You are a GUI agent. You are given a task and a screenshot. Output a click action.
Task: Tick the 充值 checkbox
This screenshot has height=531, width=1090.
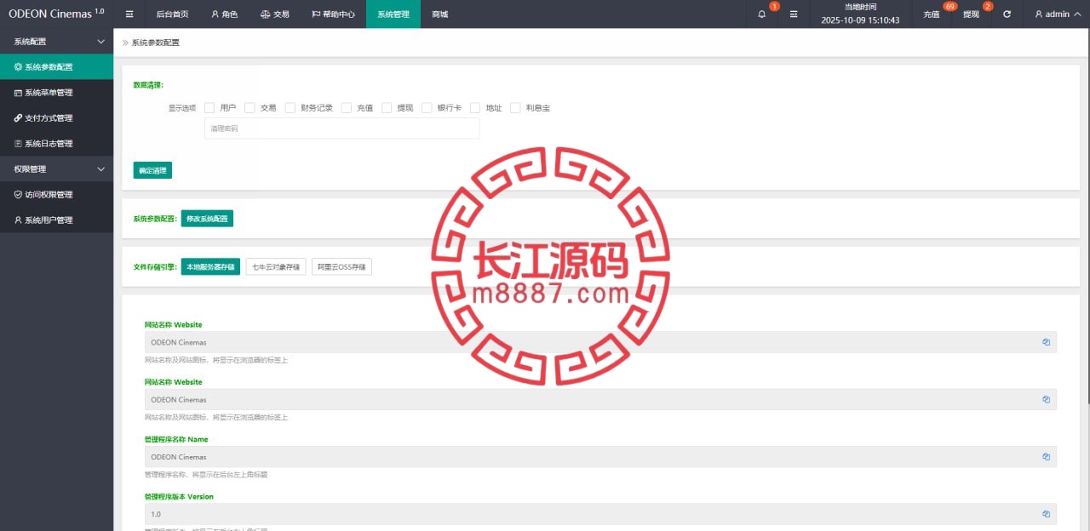(x=347, y=108)
